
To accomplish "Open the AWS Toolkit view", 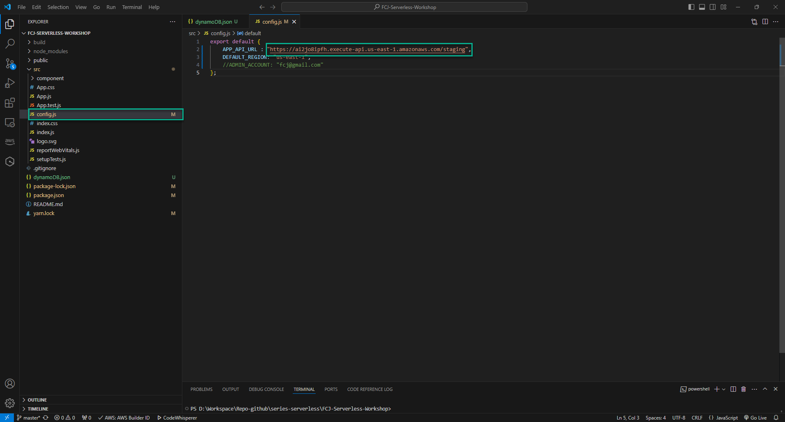I will pos(10,141).
